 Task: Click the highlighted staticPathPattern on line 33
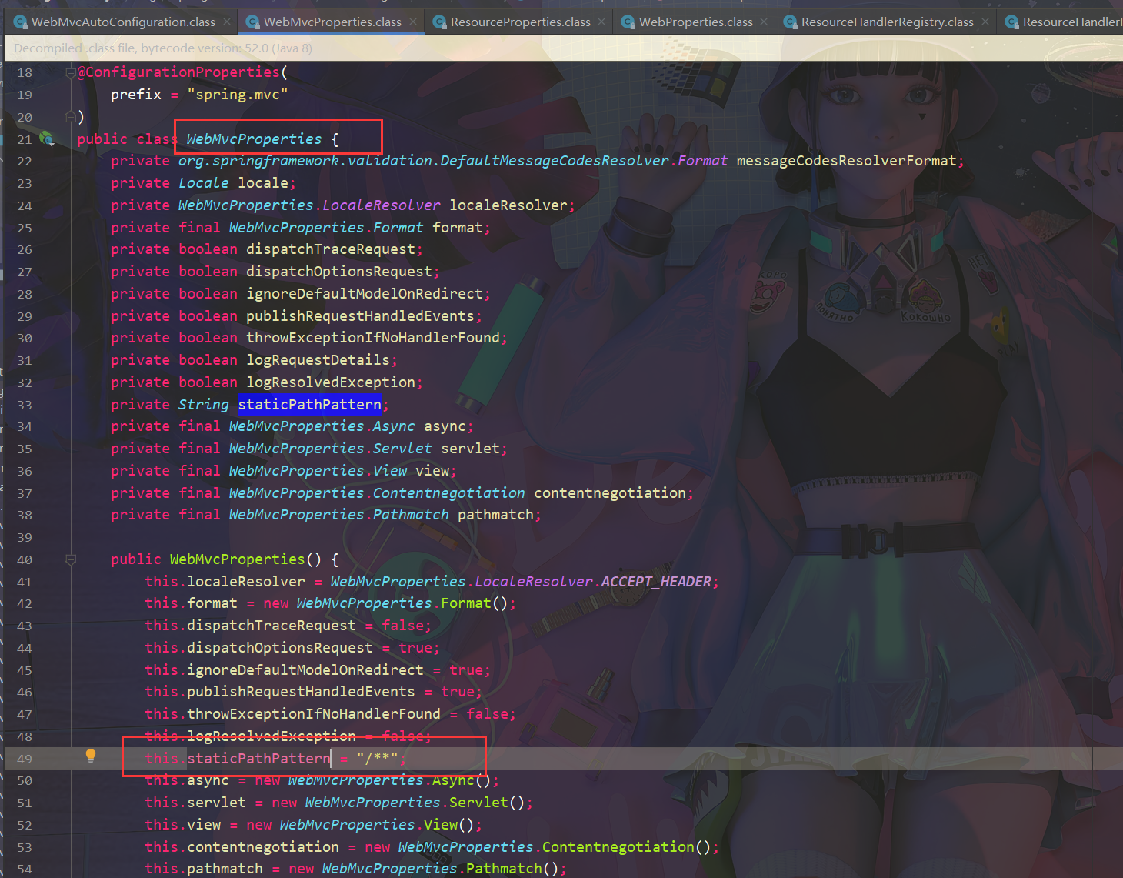(309, 405)
